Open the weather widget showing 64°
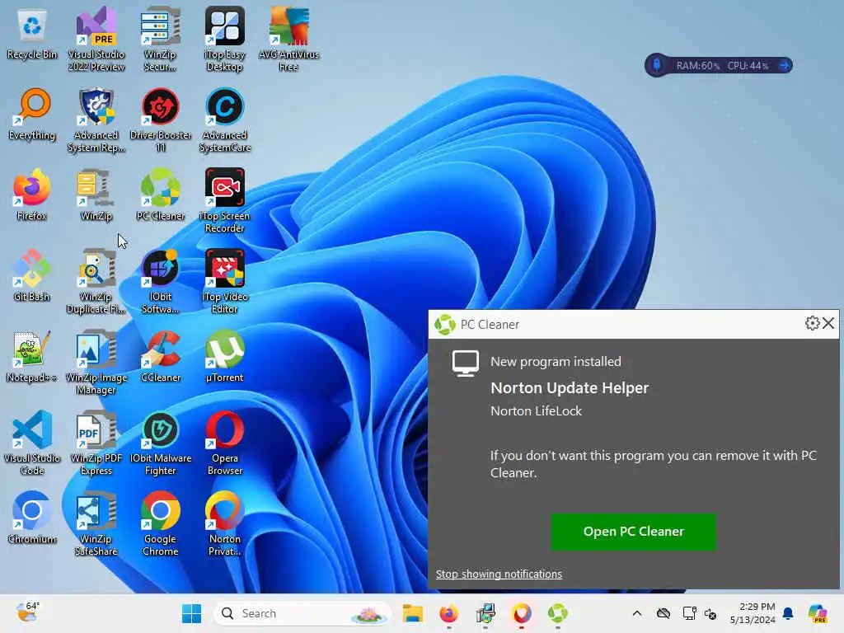 tap(27, 612)
